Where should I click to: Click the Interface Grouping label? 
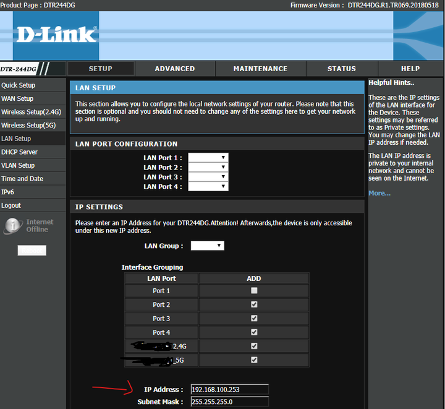click(153, 267)
